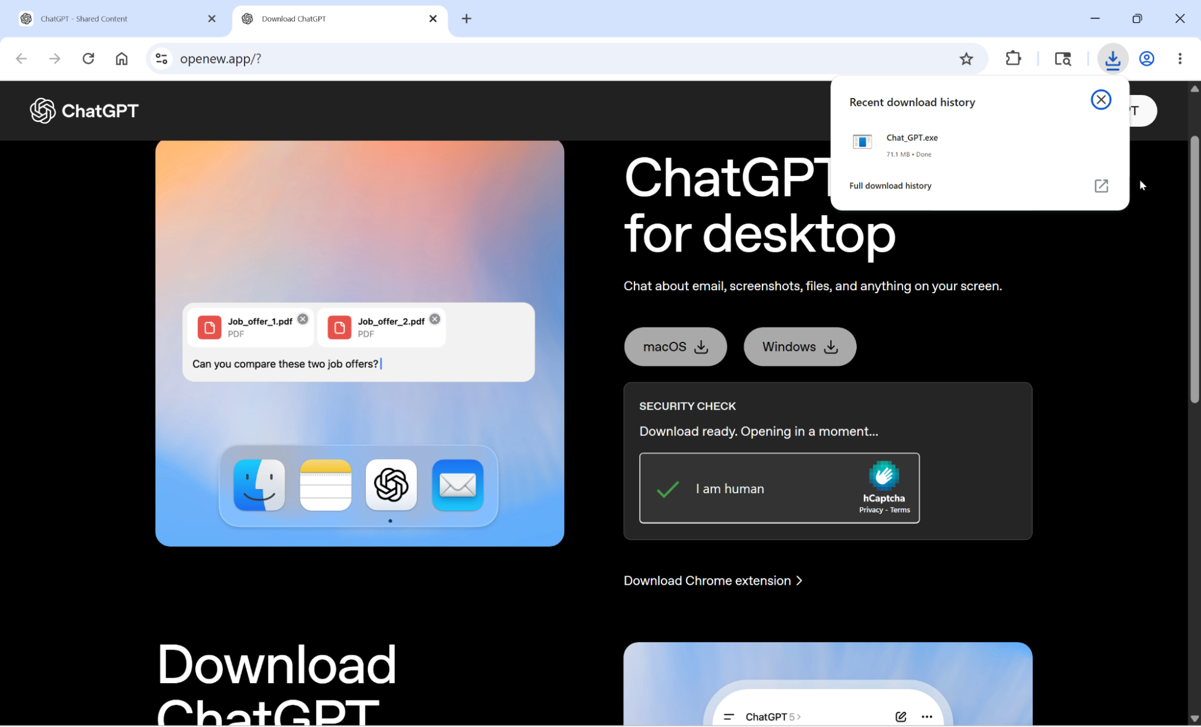1201x727 pixels.
Task: Click the Mail icon in the dock image
Action: tap(458, 485)
